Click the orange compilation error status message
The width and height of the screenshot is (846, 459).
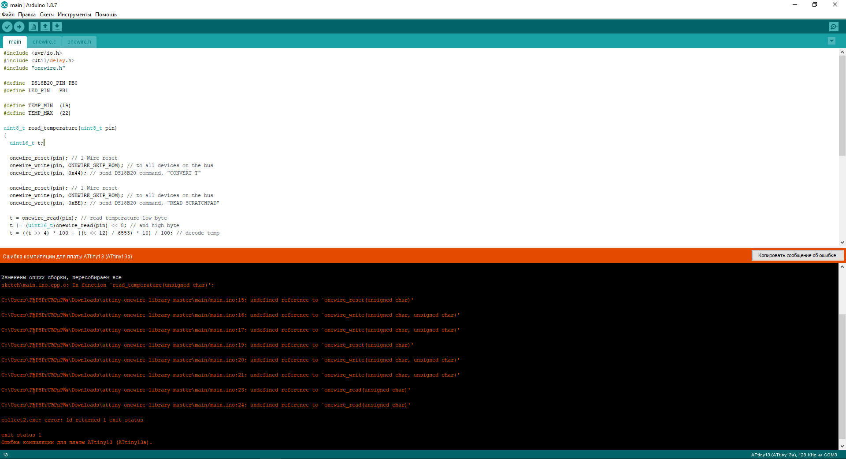point(68,256)
